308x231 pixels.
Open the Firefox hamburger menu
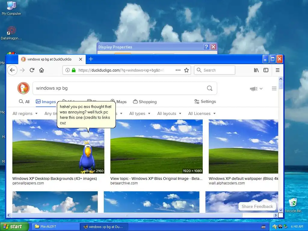[278, 70]
